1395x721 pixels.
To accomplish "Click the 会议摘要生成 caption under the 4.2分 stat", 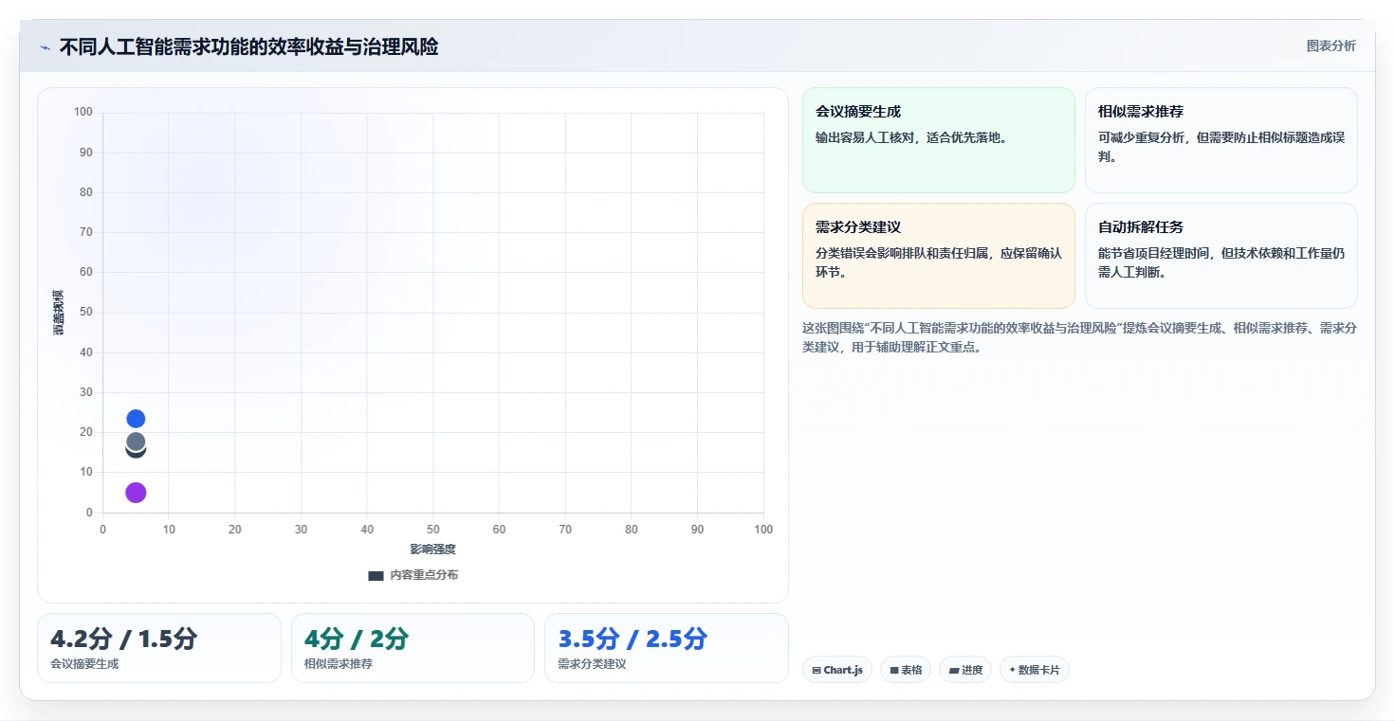I will (84, 664).
